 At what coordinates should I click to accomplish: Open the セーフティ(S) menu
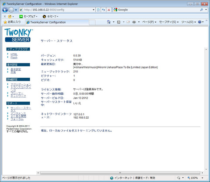pyautogui.click(x=169, y=22)
